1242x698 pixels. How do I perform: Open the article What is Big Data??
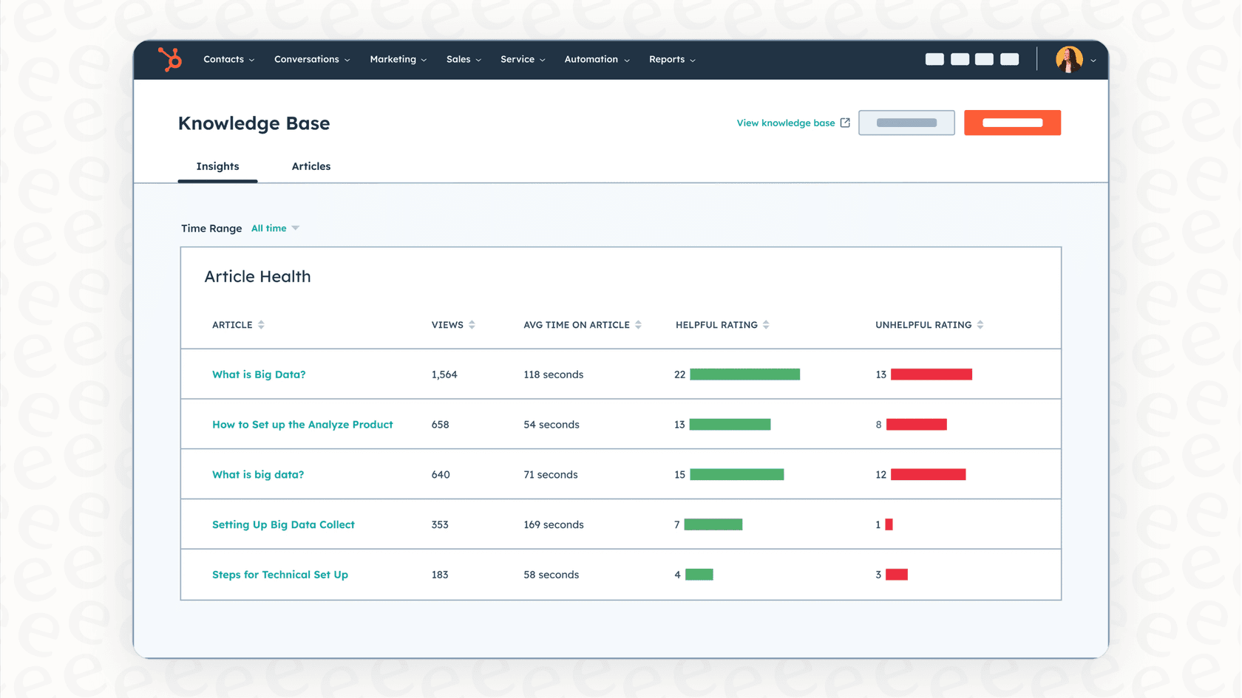259,374
